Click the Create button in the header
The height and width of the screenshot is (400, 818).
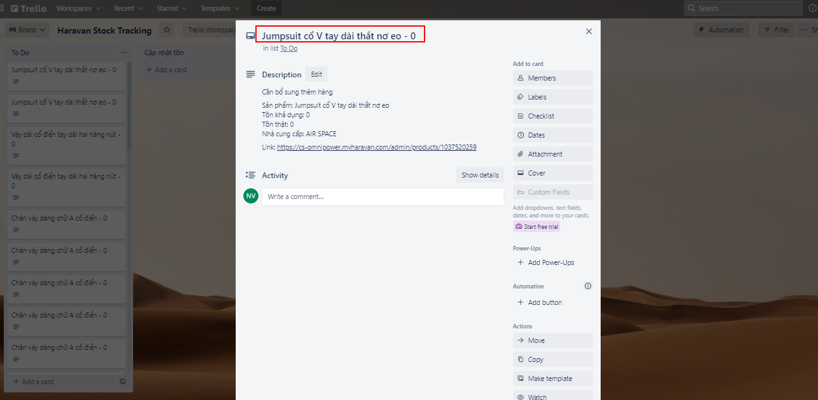pos(266,8)
